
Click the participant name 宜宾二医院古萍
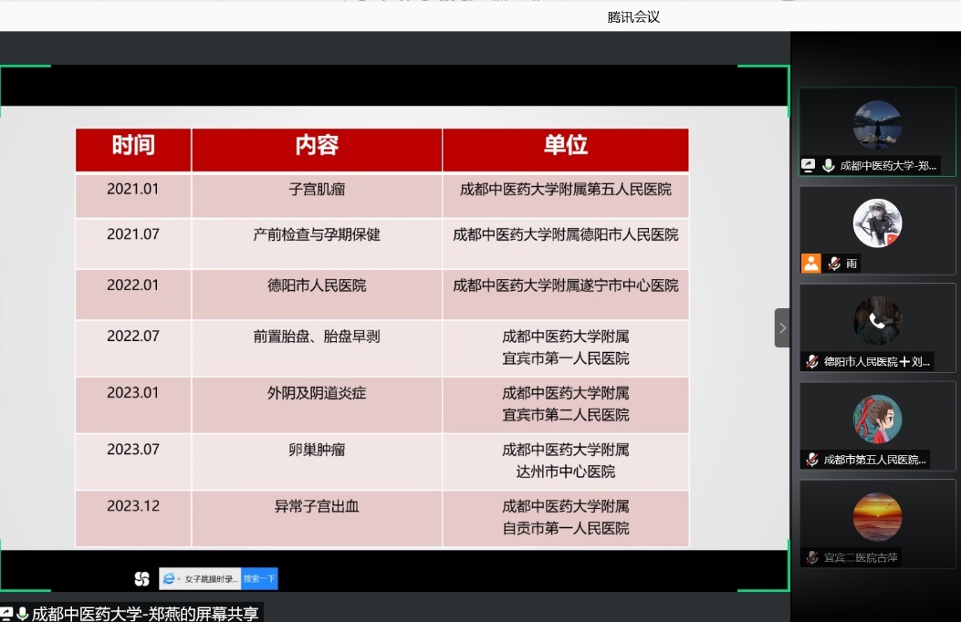[861, 558]
